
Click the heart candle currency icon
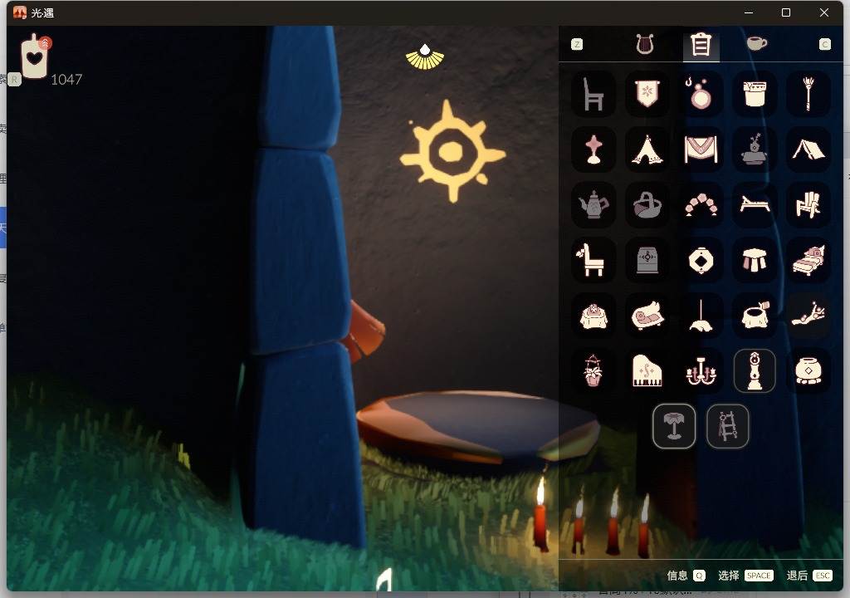(x=35, y=58)
